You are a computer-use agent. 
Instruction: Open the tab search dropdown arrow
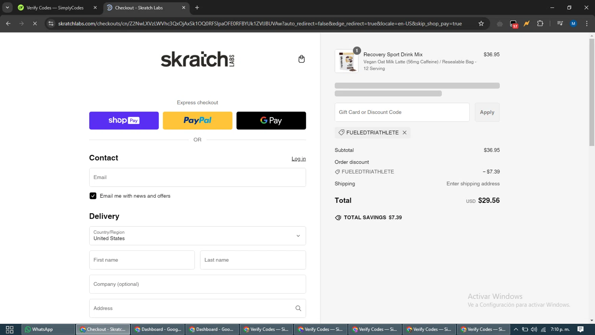pos(7,8)
